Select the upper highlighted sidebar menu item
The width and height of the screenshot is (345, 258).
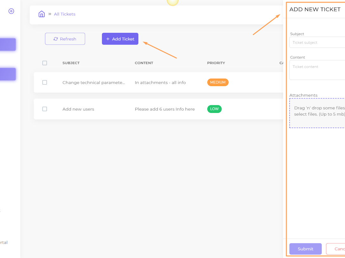(8, 45)
